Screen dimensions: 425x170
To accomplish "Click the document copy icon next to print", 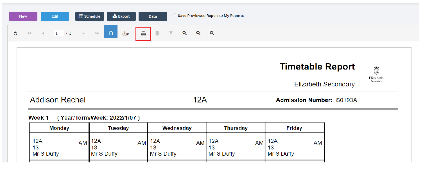I will 157,33.
